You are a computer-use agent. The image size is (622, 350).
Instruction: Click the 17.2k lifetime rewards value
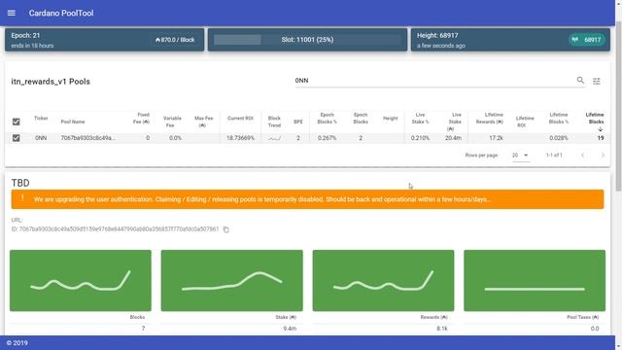[496, 138]
